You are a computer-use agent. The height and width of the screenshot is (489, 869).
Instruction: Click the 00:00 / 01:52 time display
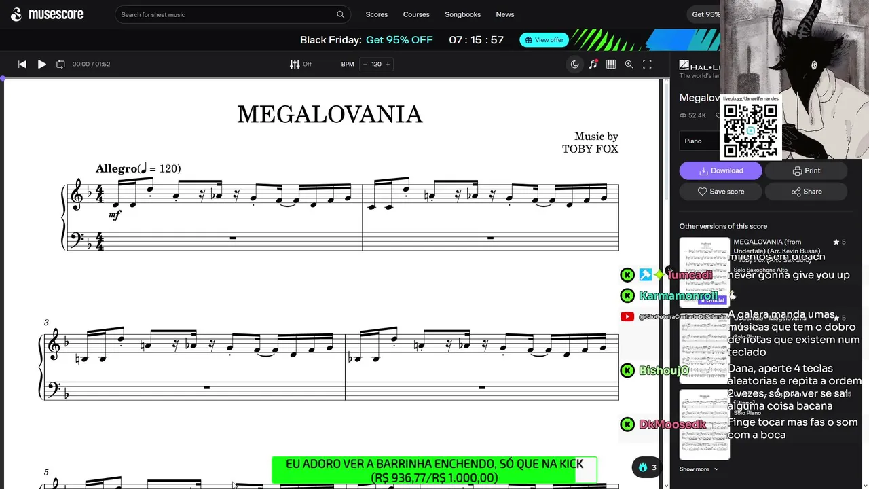[x=91, y=64]
